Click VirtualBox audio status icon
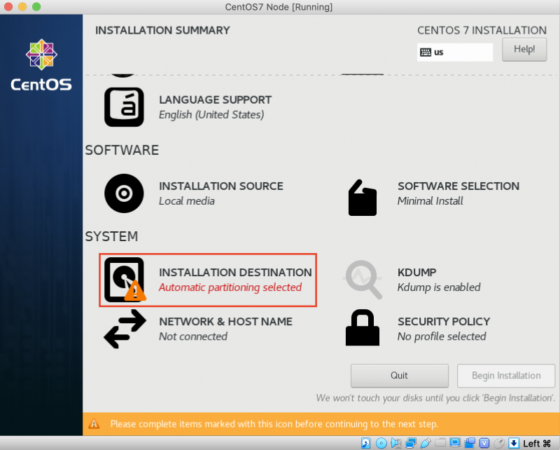The image size is (560, 450). click(x=396, y=443)
